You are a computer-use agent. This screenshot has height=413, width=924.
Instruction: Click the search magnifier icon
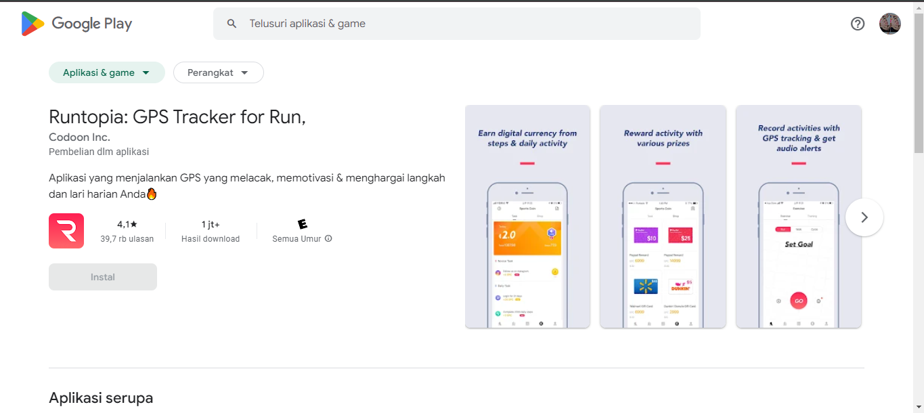coord(232,24)
